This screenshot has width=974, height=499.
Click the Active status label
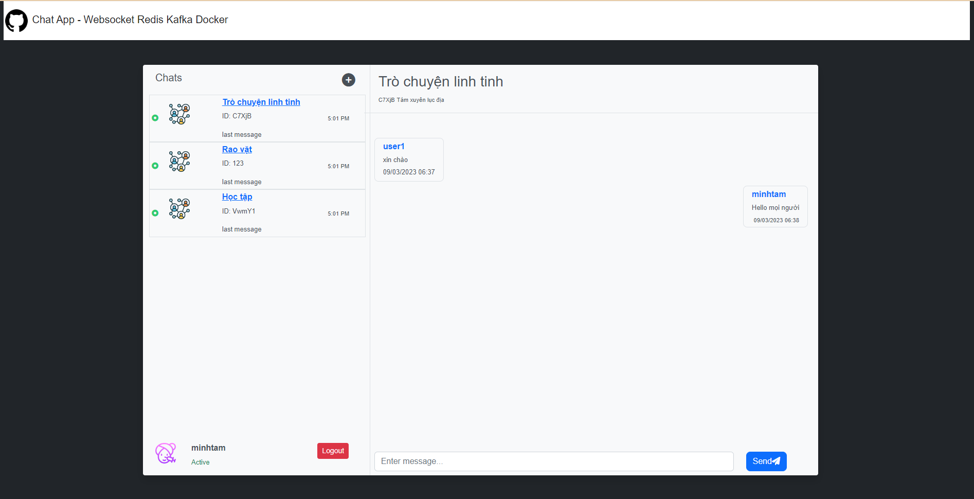point(201,462)
